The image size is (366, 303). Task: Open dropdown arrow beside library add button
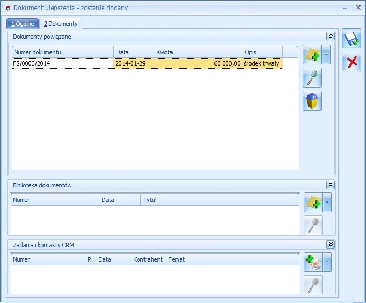click(x=327, y=203)
